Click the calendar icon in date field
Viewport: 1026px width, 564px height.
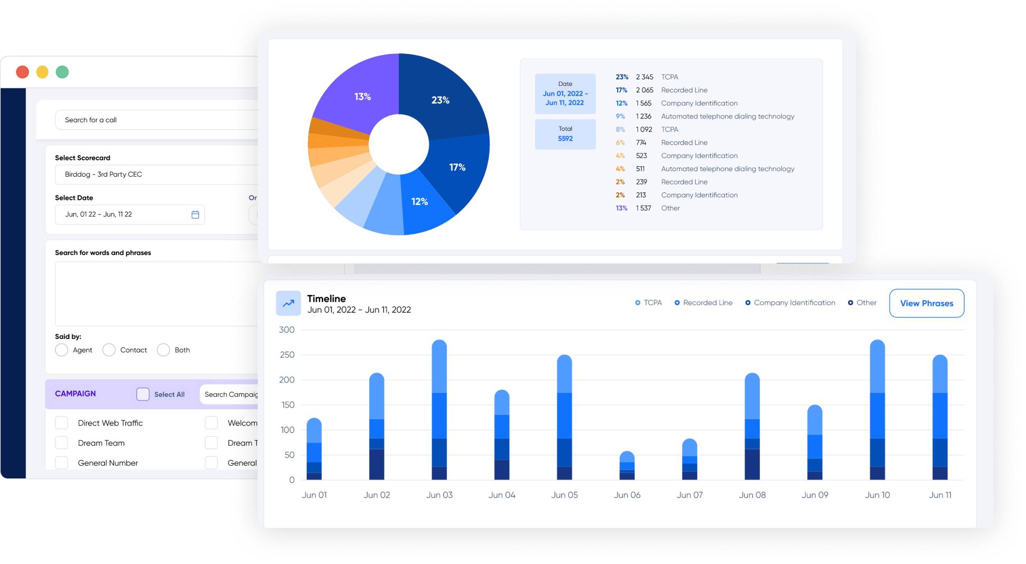tap(195, 215)
